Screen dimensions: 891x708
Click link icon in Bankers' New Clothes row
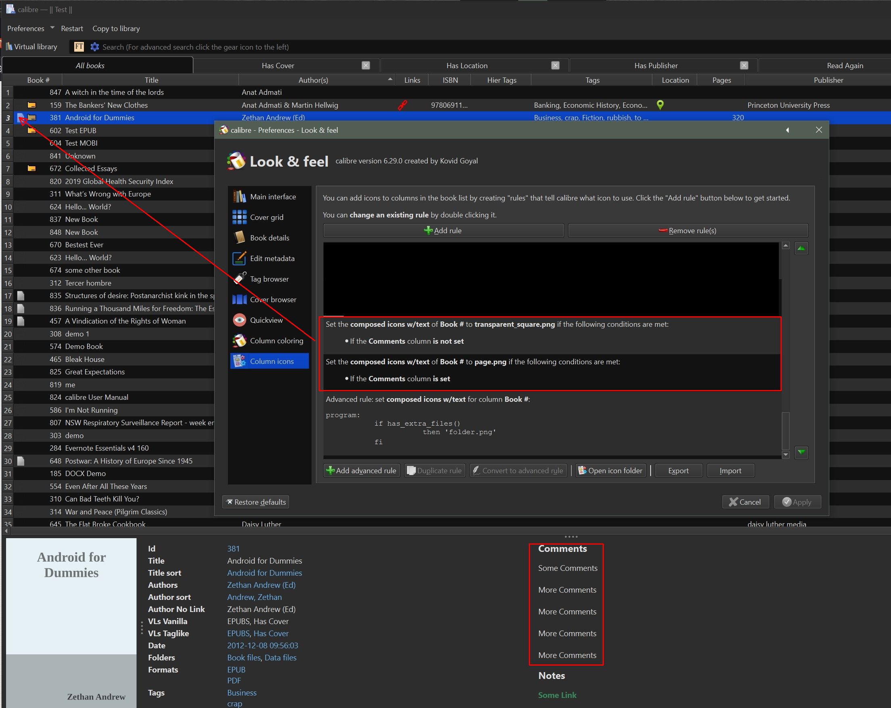pyautogui.click(x=402, y=105)
